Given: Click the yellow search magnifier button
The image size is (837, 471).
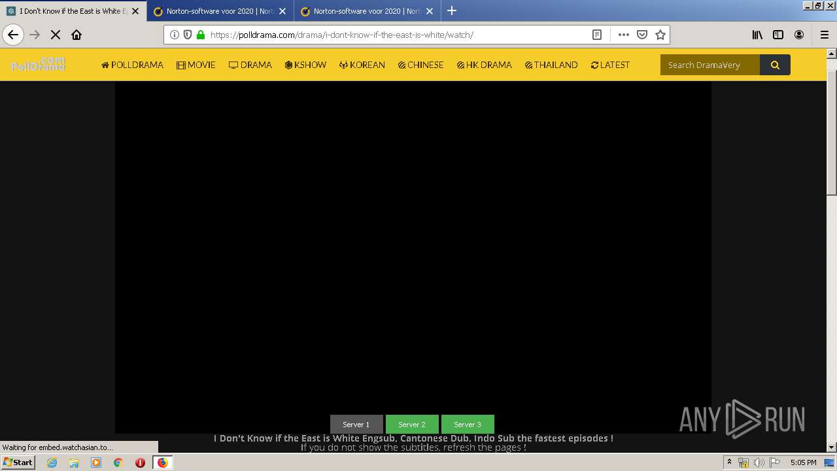Looking at the screenshot, I should tap(775, 65).
